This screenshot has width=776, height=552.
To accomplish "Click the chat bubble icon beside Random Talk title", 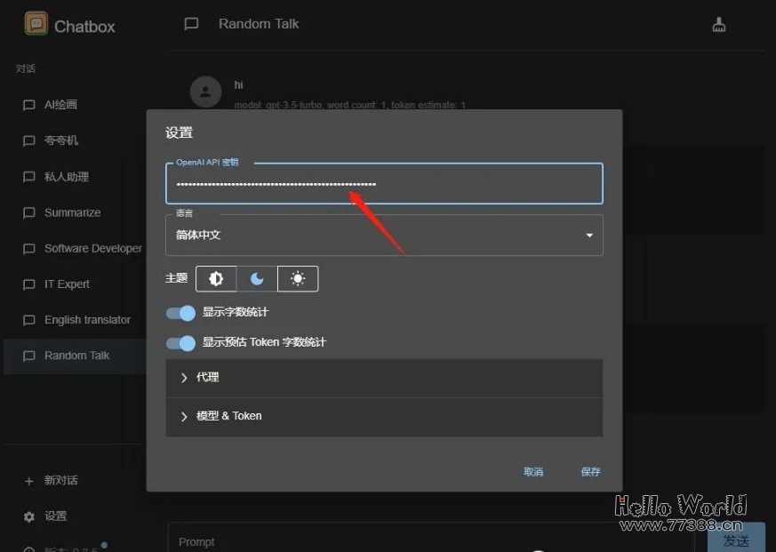I will pos(190,24).
